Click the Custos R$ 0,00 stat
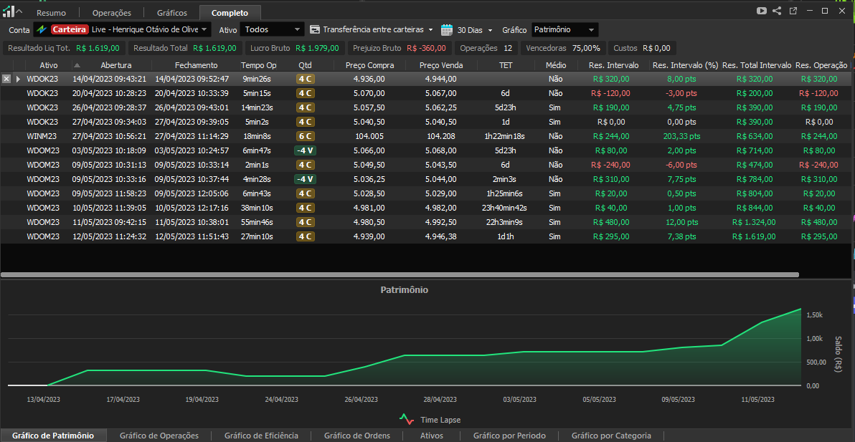 pos(642,48)
